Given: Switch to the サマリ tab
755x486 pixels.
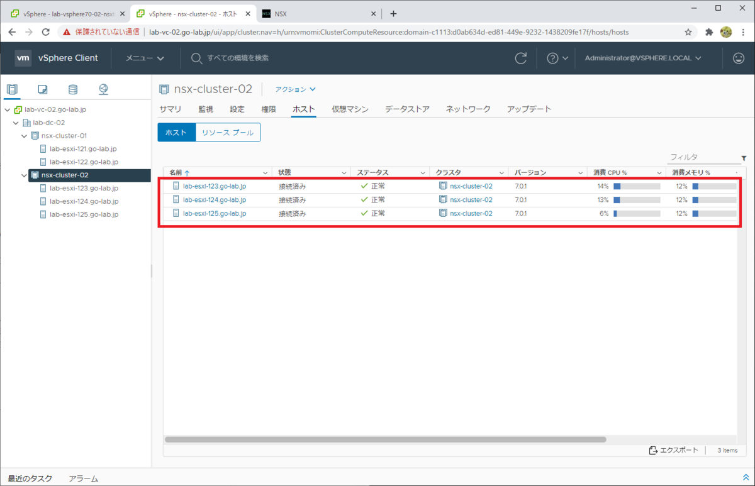Looking at the screenshot, I should pos(171,109).
